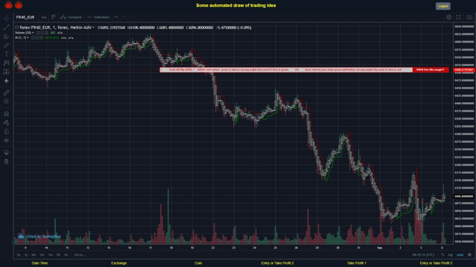Select the brush drawing tool

(7, 45)
